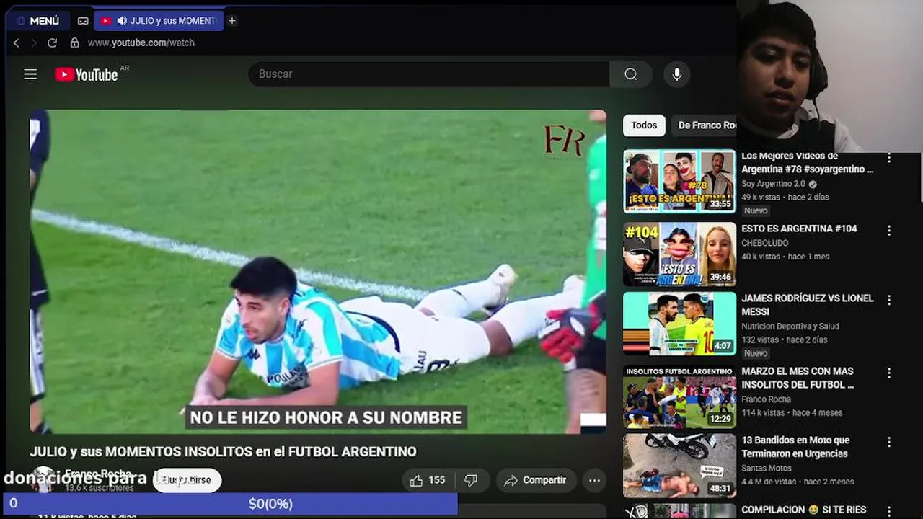Open the Soy Argentino 2.0 channel
This screenshot has height=519, width=923.
(x=773, y=184)
